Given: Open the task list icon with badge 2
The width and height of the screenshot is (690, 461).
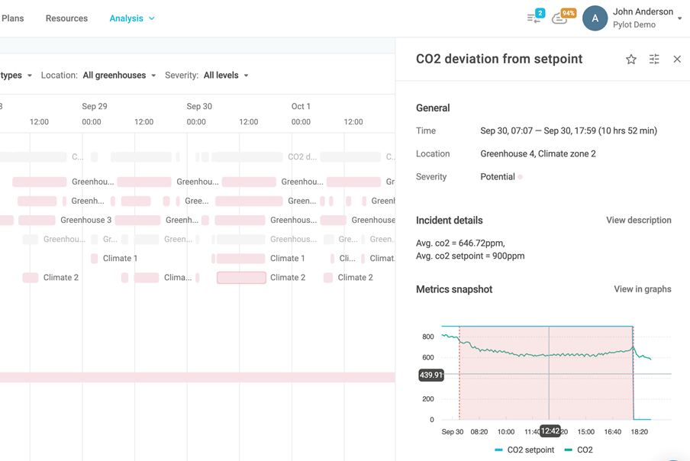Looking at the screenshot, I should 534,18.
